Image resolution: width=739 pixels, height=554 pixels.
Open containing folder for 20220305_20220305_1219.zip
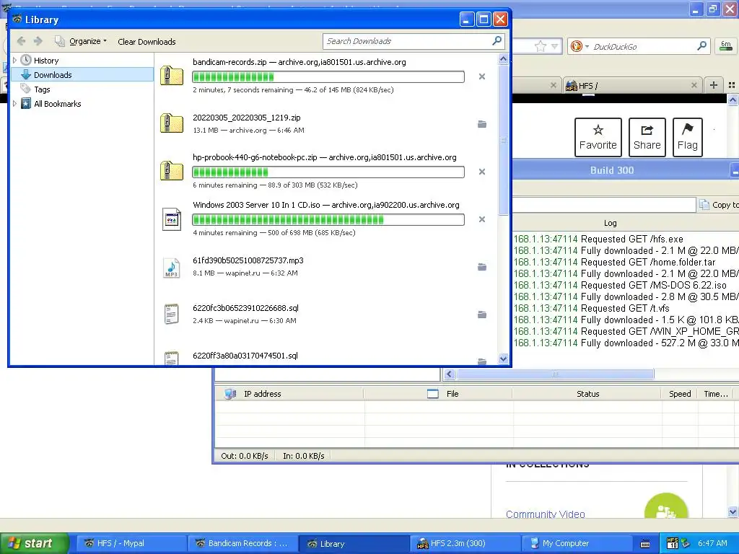pos(481,124)
